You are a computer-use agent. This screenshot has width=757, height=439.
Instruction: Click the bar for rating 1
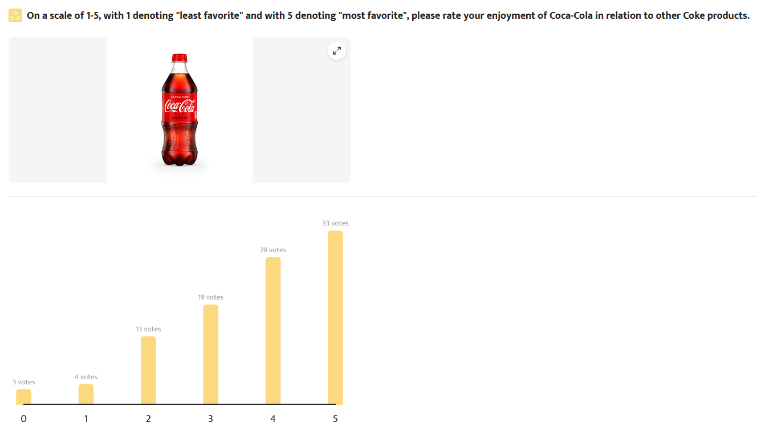86,395
